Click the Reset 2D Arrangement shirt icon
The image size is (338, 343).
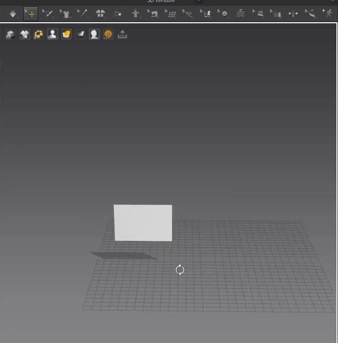pos(100,13)
